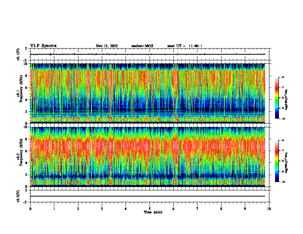Click time axis tick label "7"
303x234 pixels.
(197, 209)
